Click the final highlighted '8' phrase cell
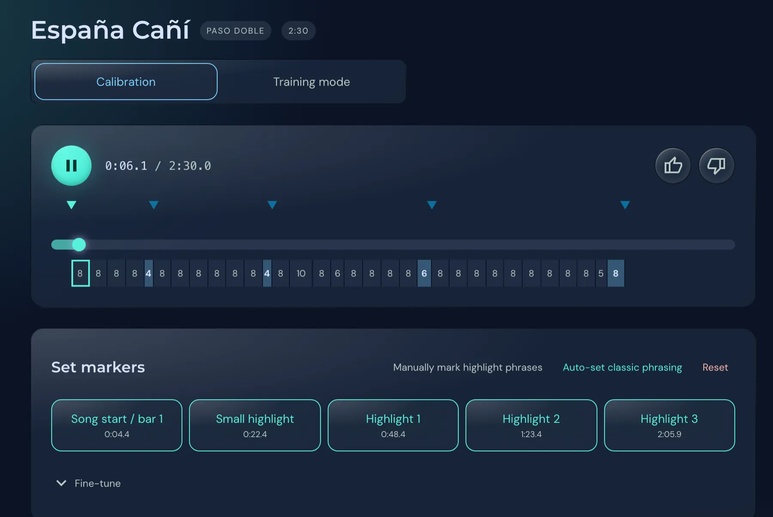Image resolution: width=773 pixels, height=517 pixels. [x=615, y=273]
